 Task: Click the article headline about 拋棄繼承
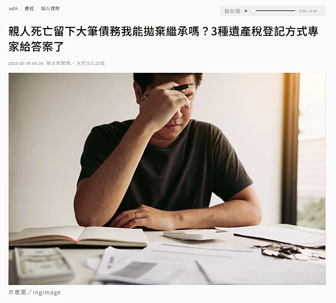pos(164,39)
